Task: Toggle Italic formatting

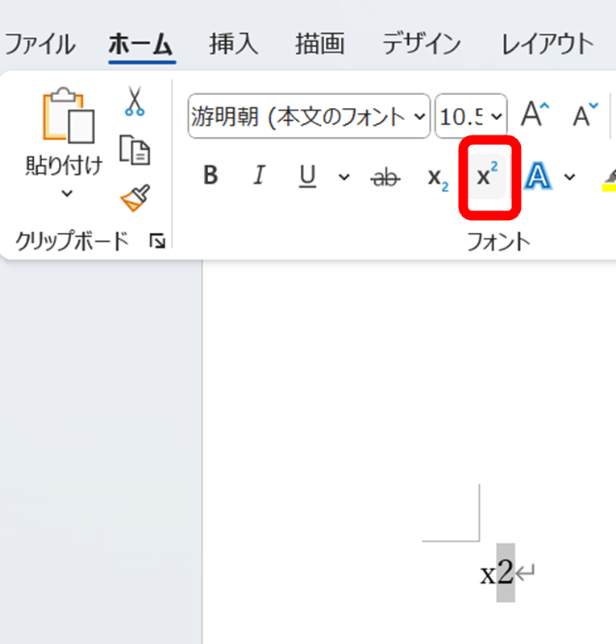Action: pos(259,177)
